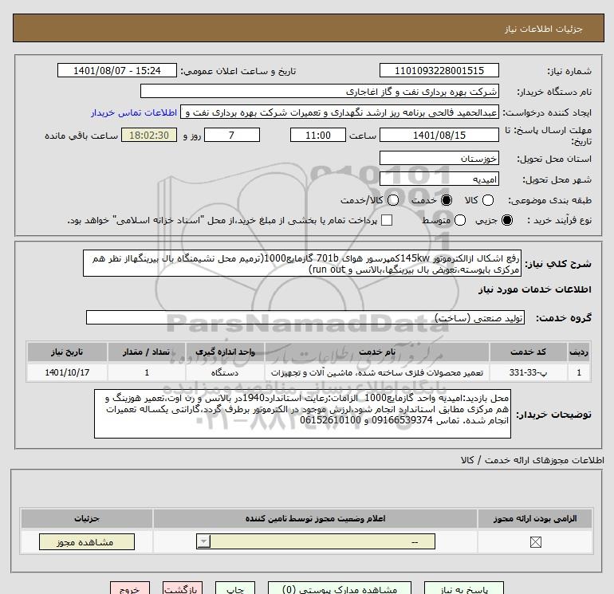Screen dimensions: 614x594
Task: Open buyer contact info link
Action: [x=134, y=112]
